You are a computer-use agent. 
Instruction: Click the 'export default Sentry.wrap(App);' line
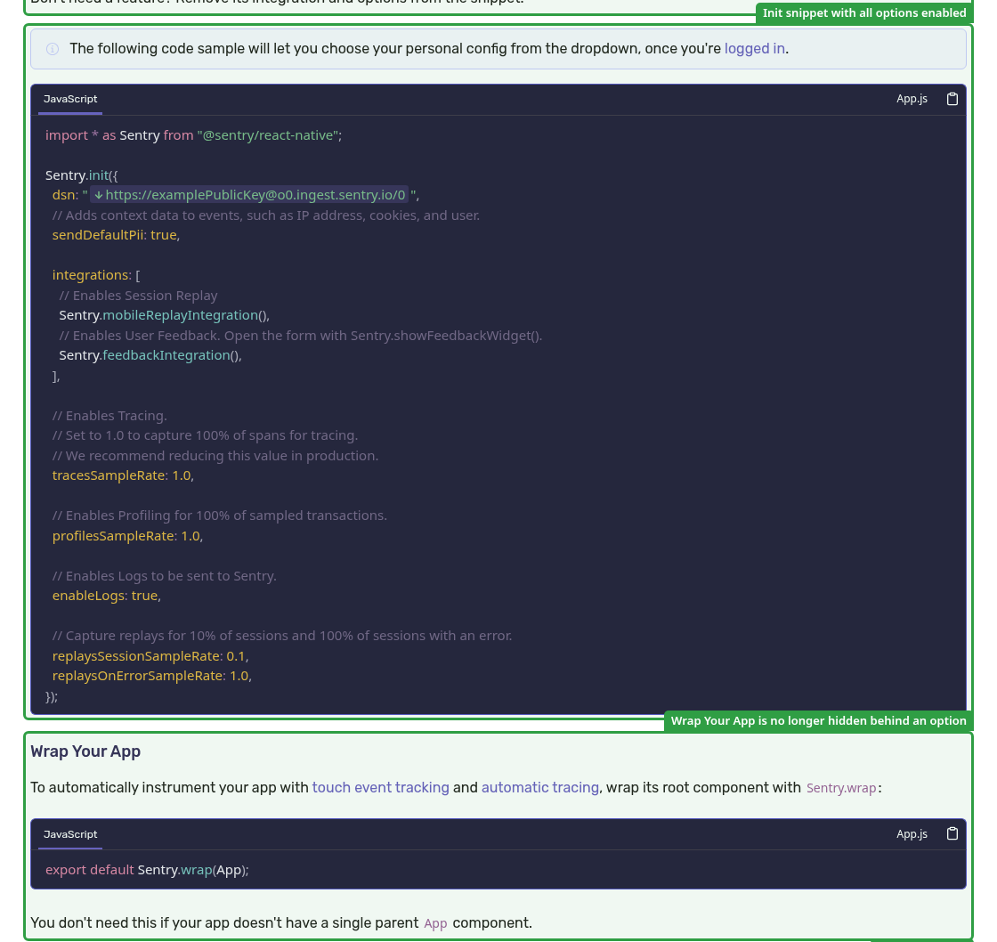[147, 870]
